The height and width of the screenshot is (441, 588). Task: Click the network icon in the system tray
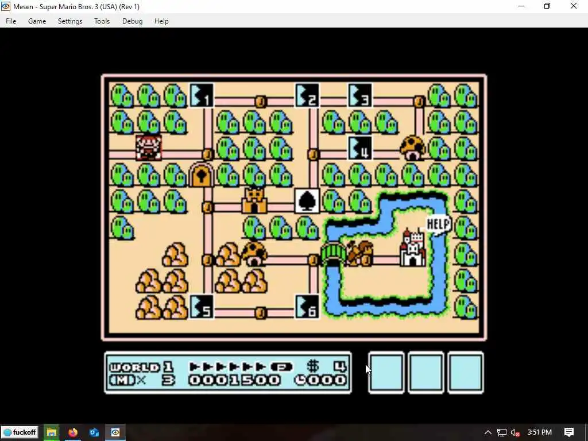(x=502, y=432)
